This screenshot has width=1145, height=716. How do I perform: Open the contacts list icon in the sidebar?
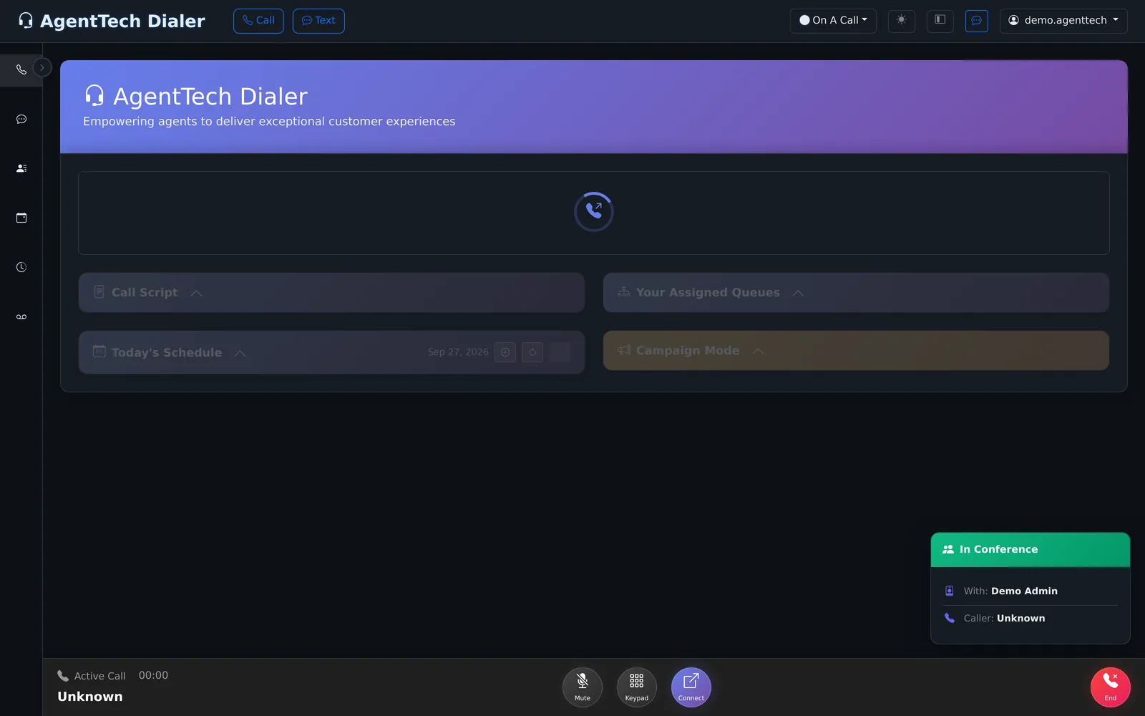[21, 168]
